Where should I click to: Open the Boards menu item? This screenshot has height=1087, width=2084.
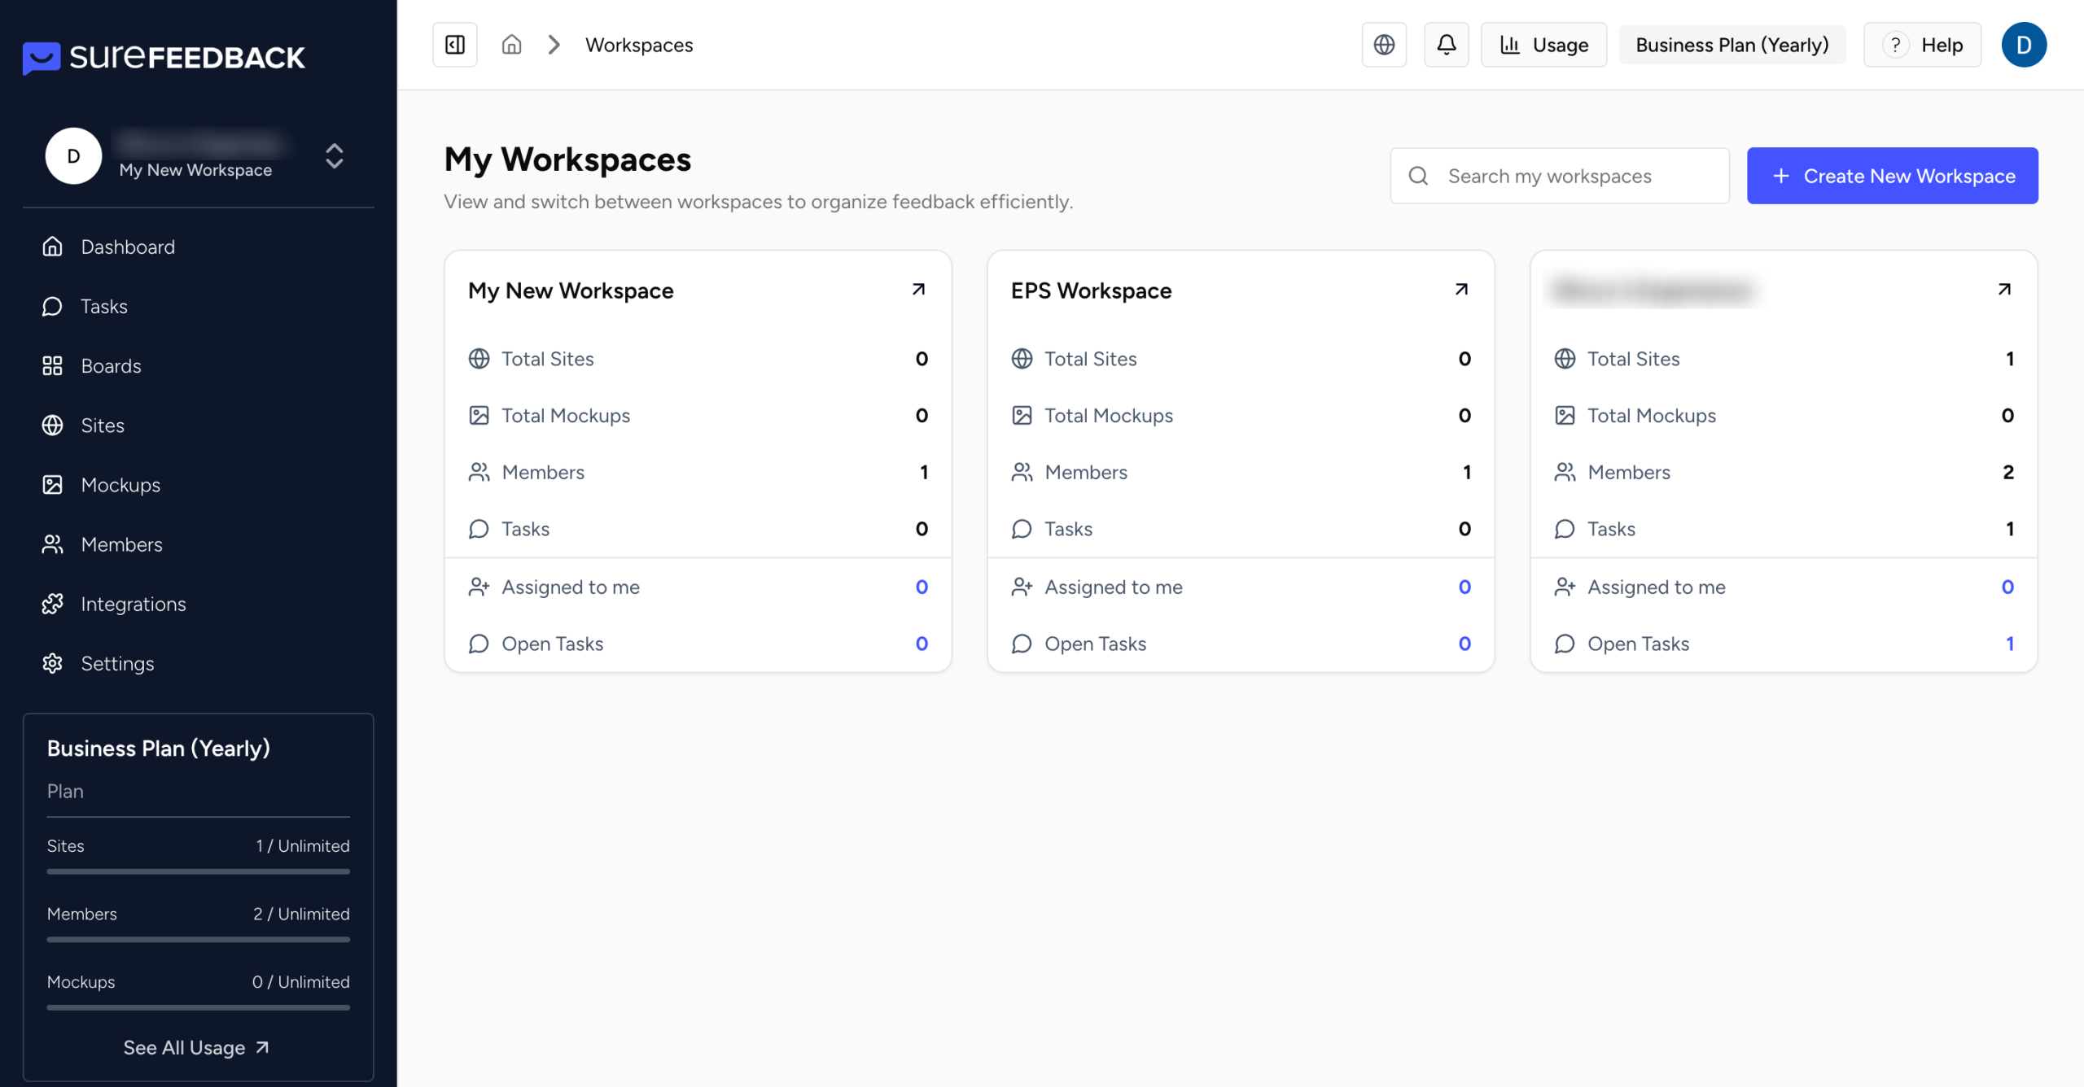coord(111,366)
